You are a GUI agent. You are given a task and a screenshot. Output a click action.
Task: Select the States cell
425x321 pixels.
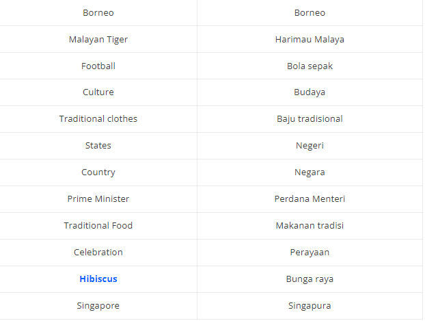coord(98,146)
